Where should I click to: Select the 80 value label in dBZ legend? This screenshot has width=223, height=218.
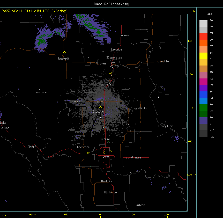pyautogui.click(x=211, y=20)
